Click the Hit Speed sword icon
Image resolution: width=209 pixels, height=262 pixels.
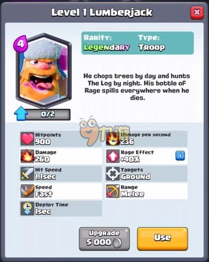point(27,173)
